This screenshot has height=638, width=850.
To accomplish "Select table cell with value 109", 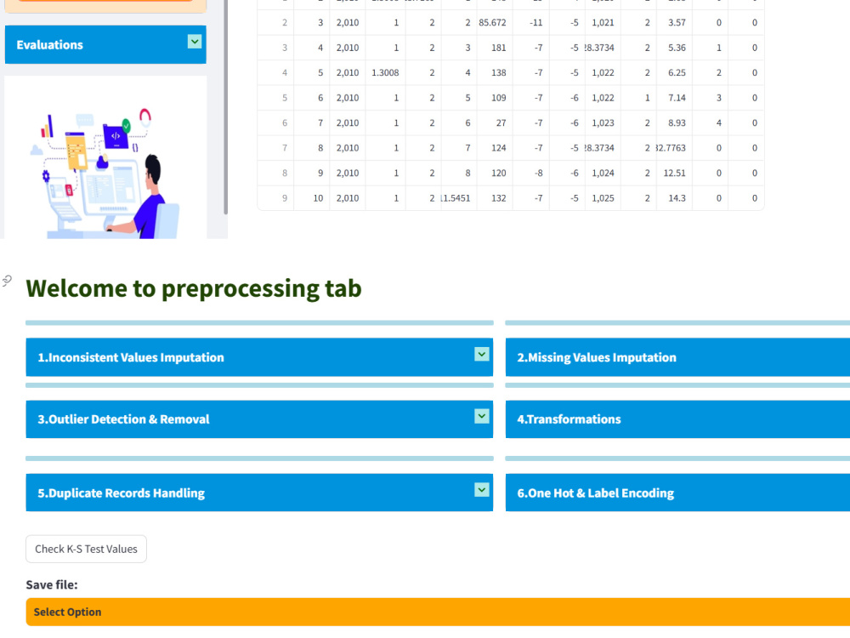I will tap(495, 98).
